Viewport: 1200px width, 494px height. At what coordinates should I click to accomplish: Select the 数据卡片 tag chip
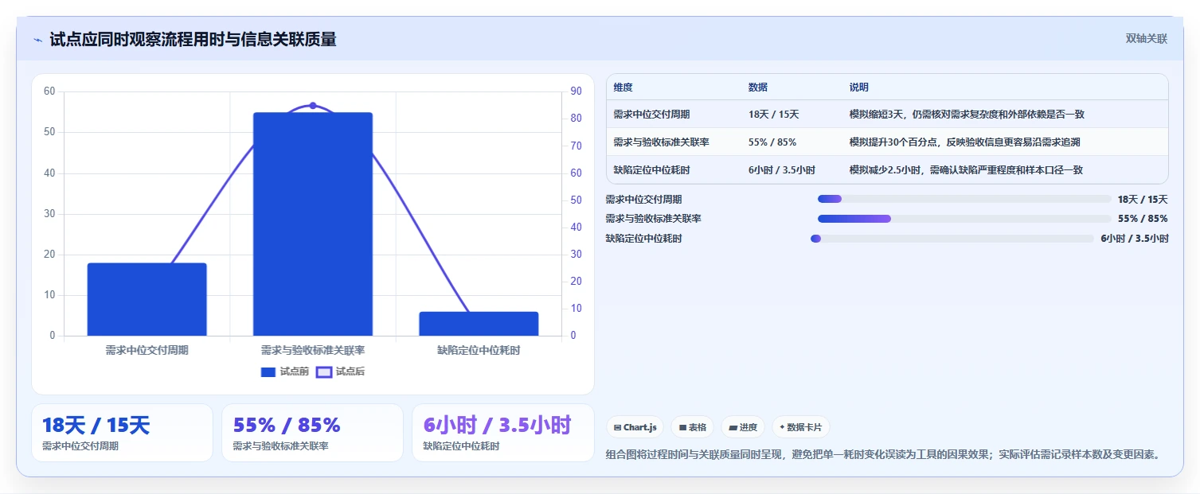(800, 427)
